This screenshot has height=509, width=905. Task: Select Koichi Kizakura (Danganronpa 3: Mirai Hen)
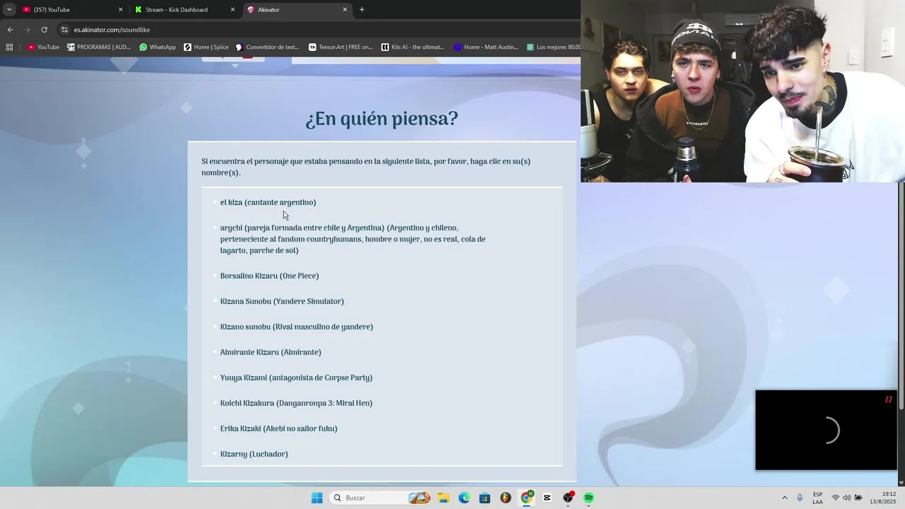click(296, 403)
